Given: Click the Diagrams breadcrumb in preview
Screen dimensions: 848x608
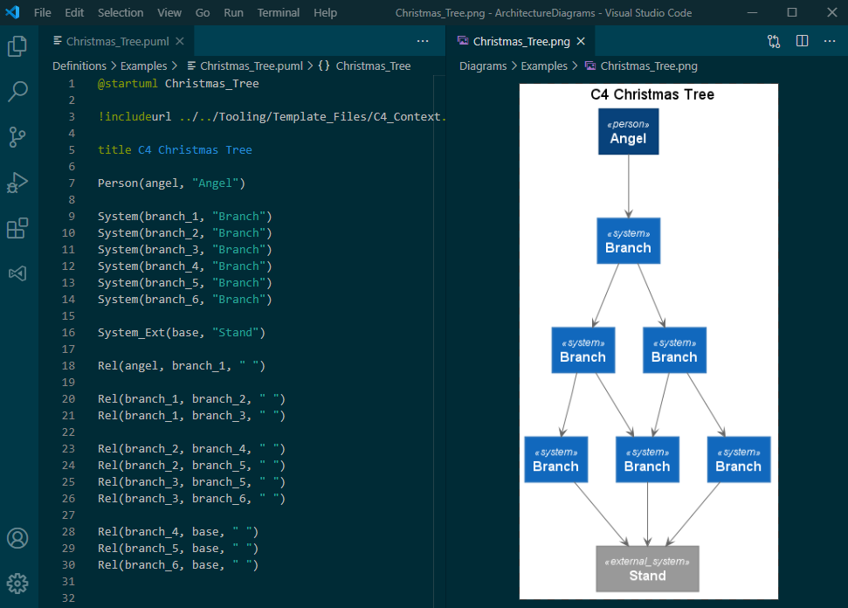Looking at the screenshot, I should coord(483,66).
